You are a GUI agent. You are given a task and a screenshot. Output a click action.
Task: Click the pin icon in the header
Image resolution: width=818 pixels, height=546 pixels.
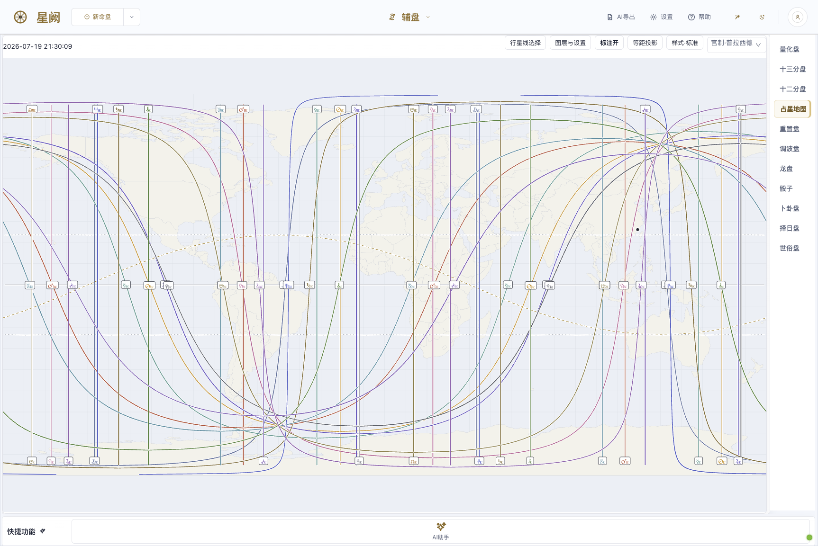click(x=737, y=17)
